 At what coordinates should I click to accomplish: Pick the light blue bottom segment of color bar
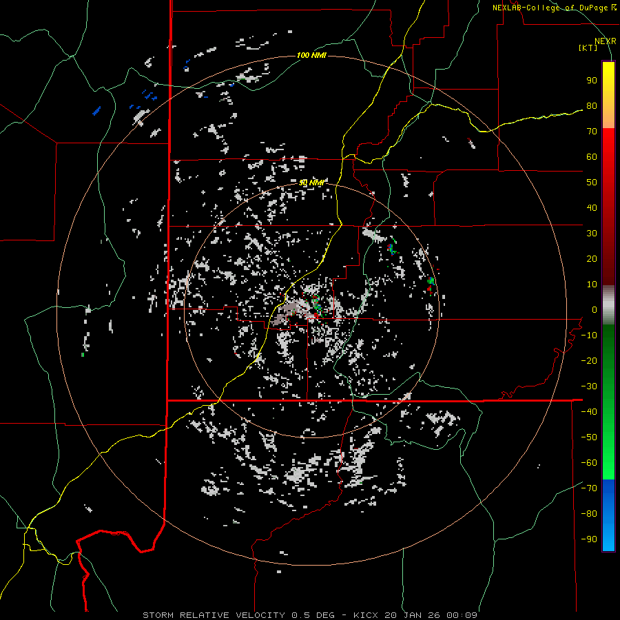(x=608, y=534)
